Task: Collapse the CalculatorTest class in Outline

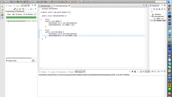Action: tap(151, 16)
